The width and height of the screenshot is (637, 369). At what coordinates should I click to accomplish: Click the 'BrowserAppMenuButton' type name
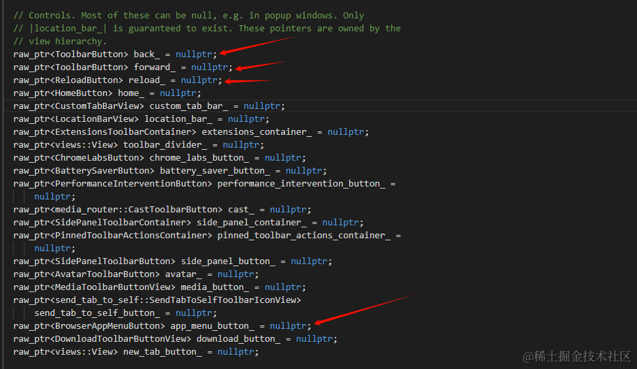[108, 326]
